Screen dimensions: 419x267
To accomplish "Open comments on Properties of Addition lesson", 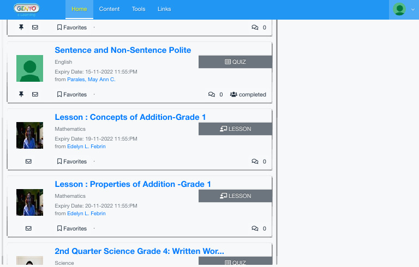I will (255, 228).
